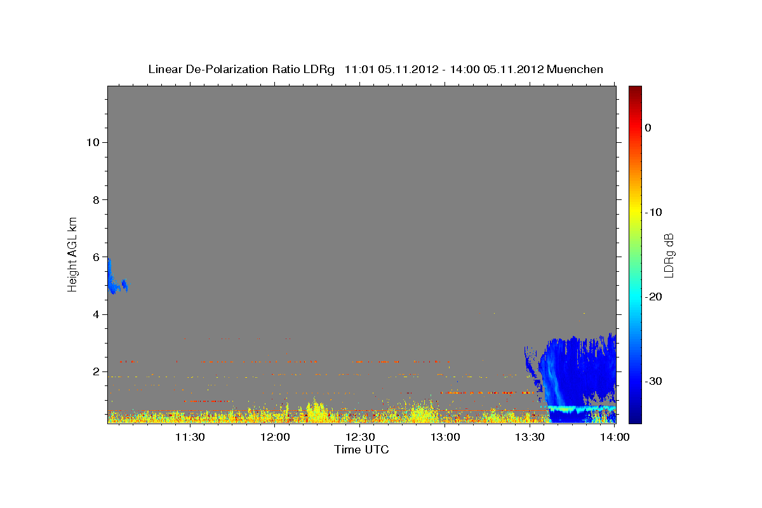Click the height tick label 4
This screenshot has height=508, width=762.
95,314
